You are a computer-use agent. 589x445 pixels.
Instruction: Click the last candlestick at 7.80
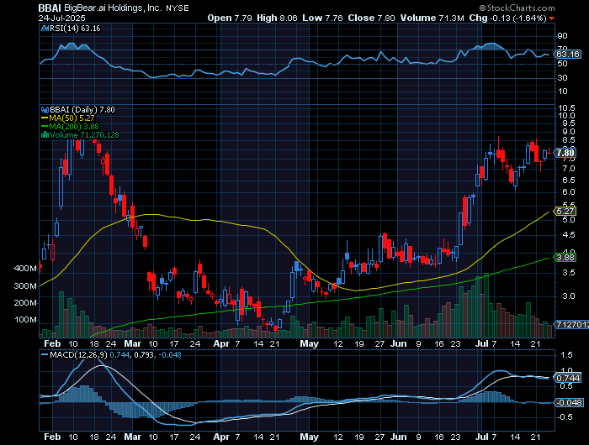coord(549,153)
